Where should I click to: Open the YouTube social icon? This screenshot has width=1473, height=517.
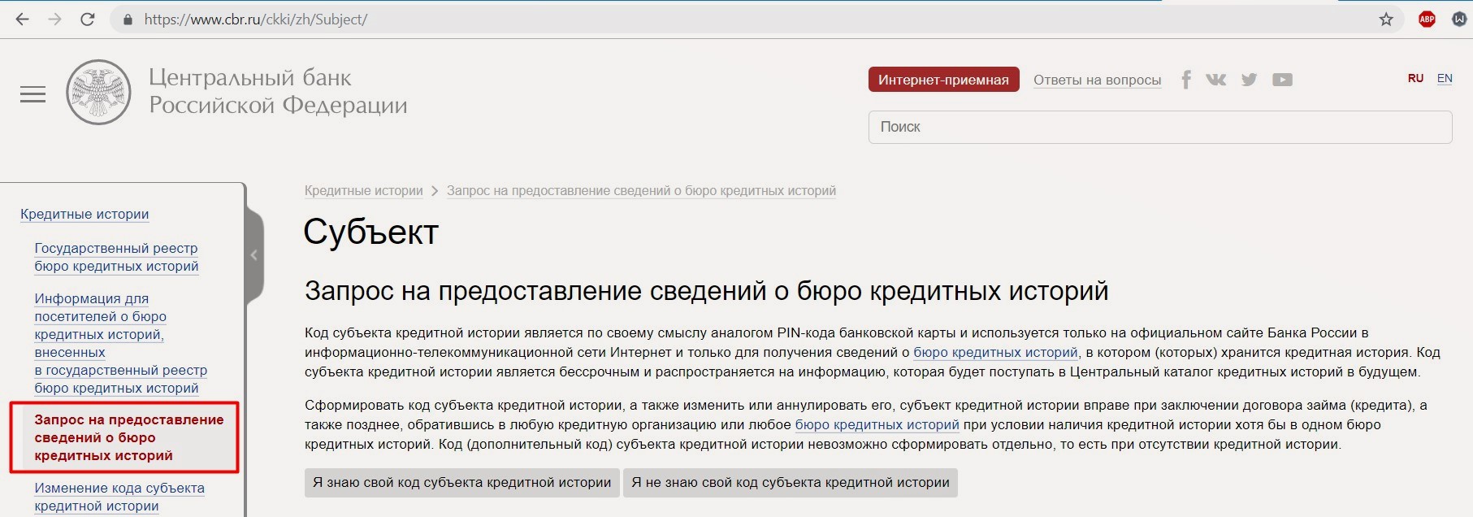[x=1282, y=80]
